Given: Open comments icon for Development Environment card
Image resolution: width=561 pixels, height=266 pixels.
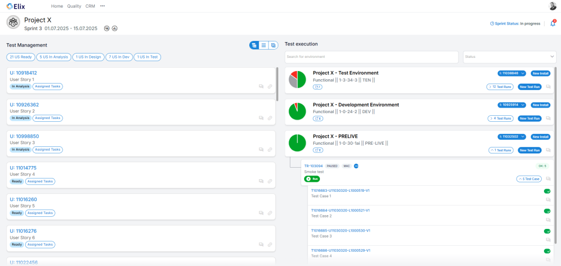Looking at the screenshot, I should click(x=548, y=119).
